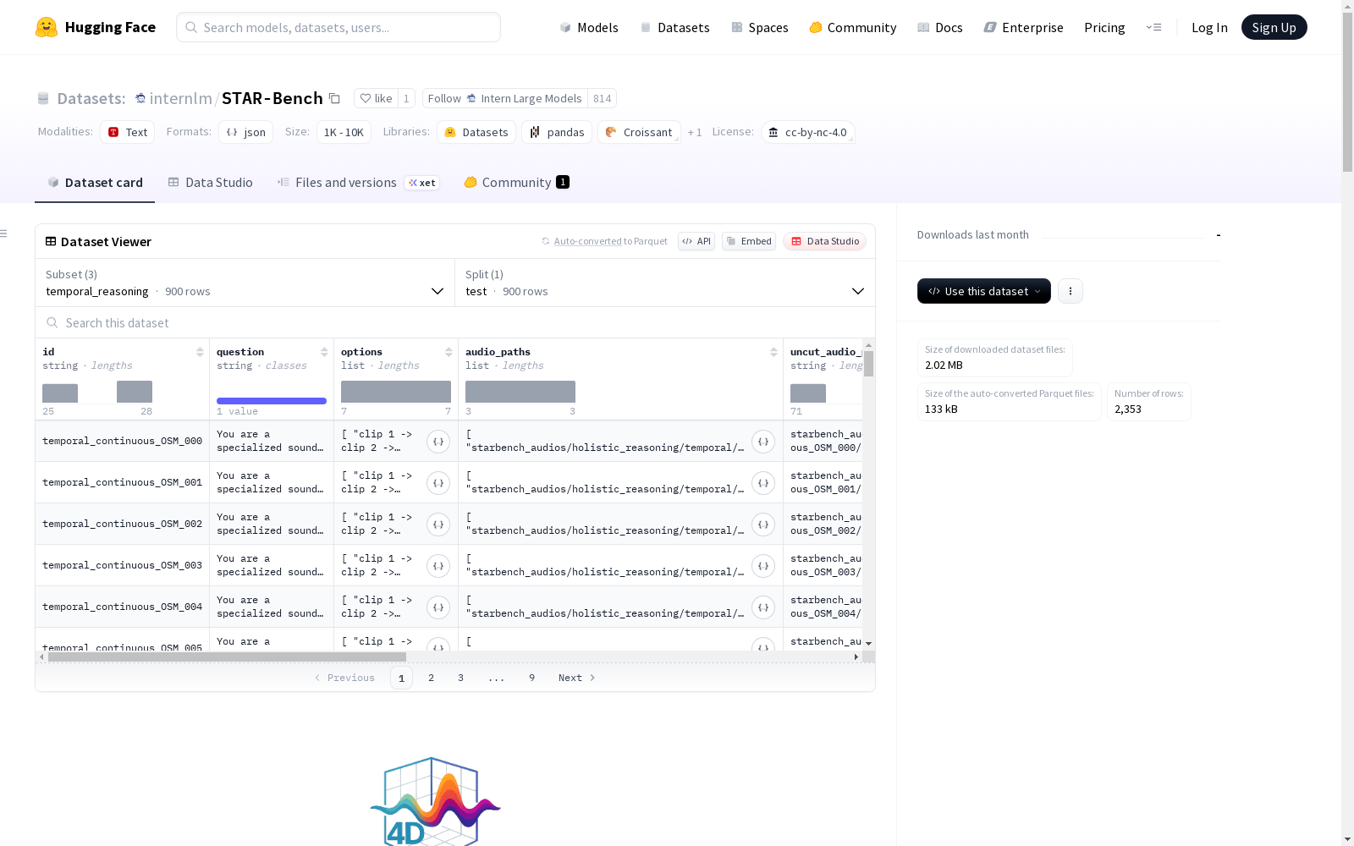Like the STAR-Bench dataset
Viewport: 1354px width, 846px height.
[376, 98]
